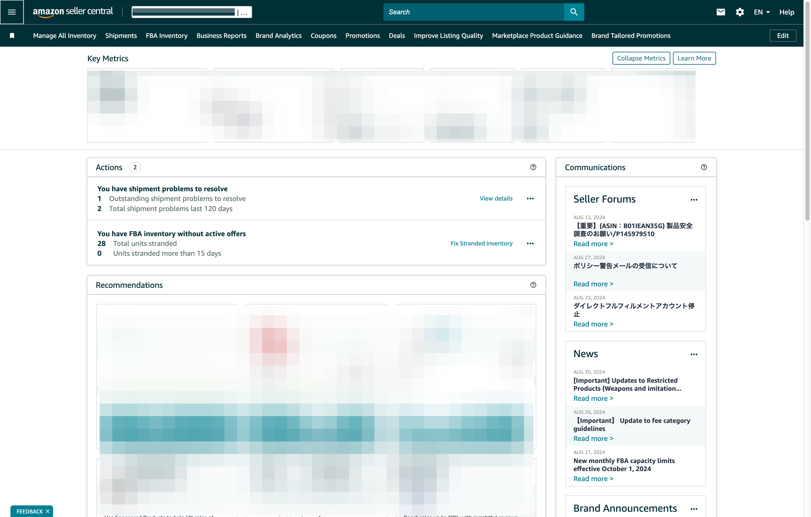Open Promotions in navigation bar

[x=362, y=36]
